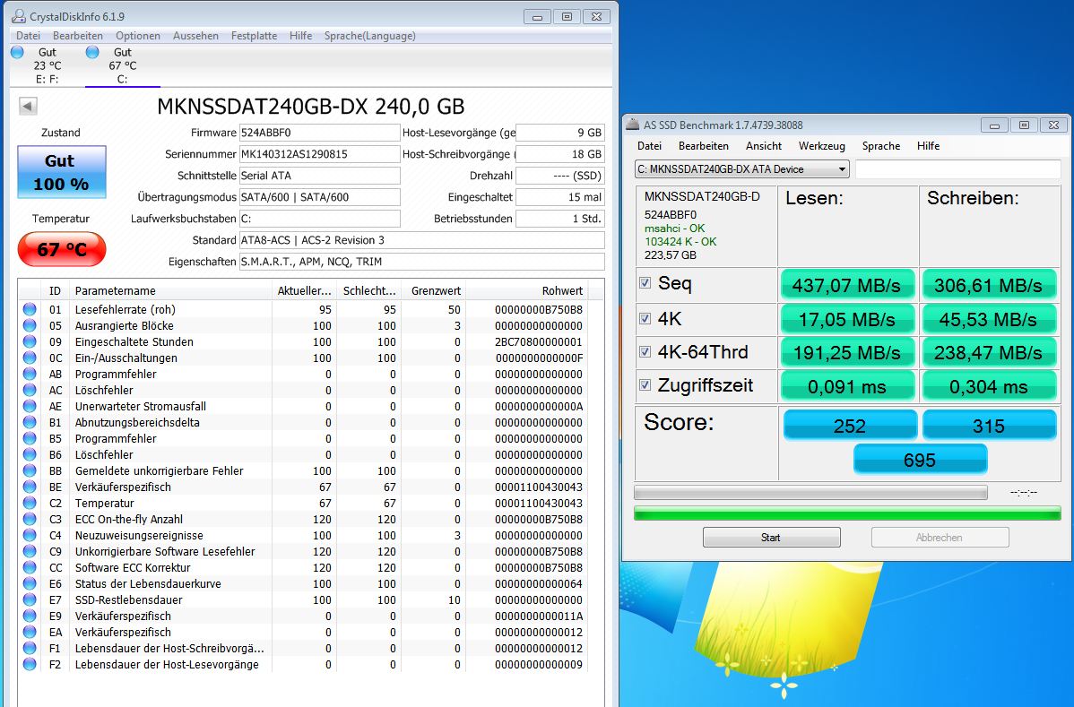Click status orb for Lebensdauer der Host-Lesevorgänge row
The height and width of the screenshot is (707, 1074).
30,664
